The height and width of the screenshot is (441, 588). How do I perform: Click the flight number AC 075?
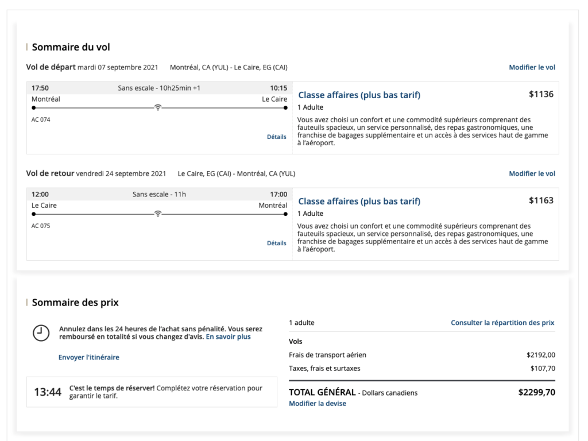(41, 226)
